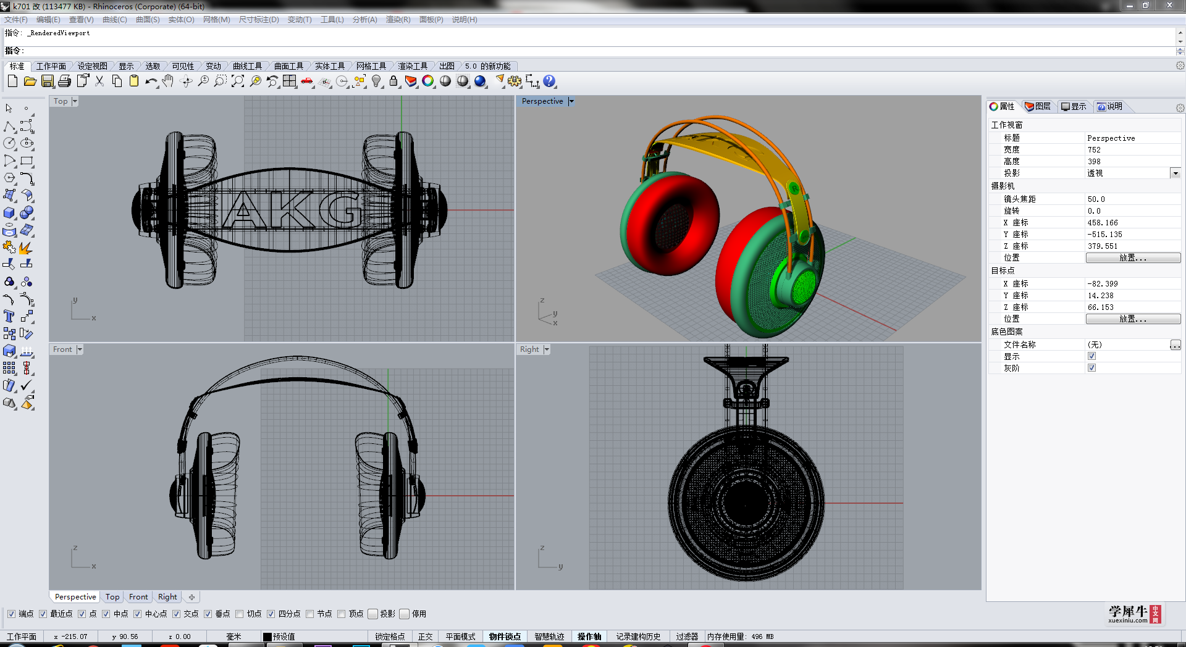Select the Text object tool

[x=9, y=317]
